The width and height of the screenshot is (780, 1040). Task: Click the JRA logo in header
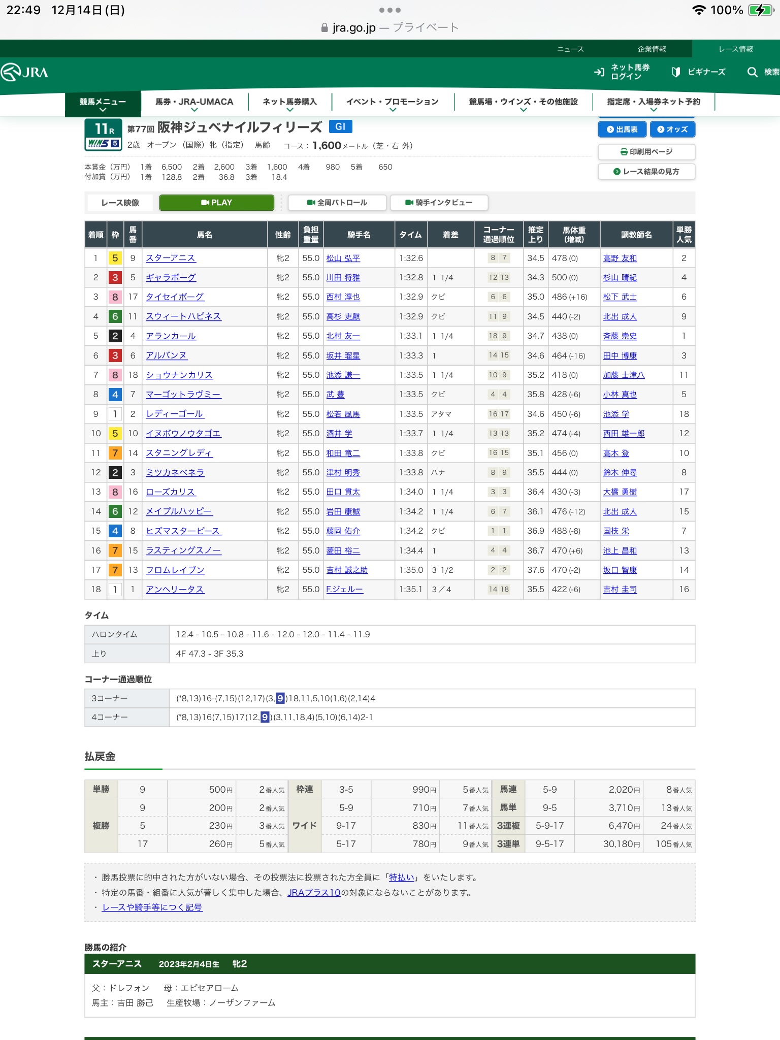point(24,72)
